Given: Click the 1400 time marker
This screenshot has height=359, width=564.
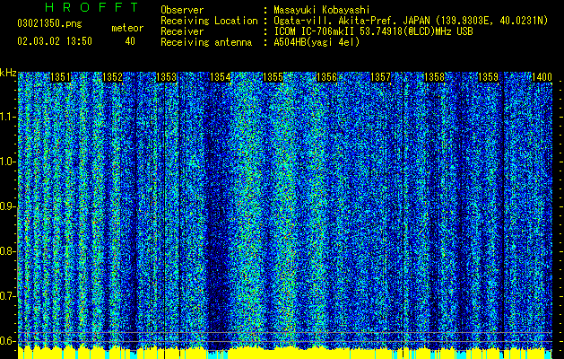Looking at the screenshot, I should 542,77.
